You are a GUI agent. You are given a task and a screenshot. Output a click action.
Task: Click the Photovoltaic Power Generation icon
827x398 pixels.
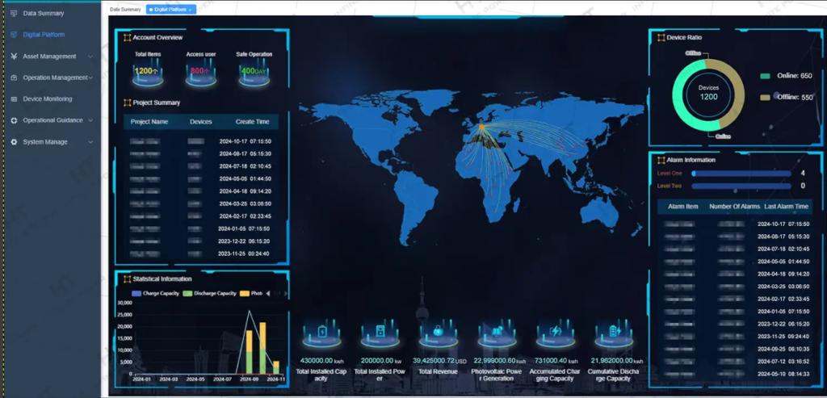pos(497,332)
